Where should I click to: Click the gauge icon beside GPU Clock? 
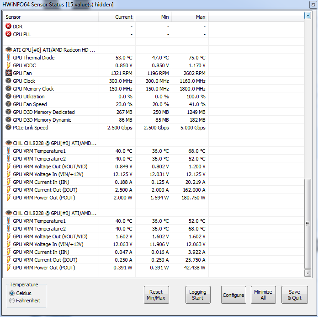click(x=8, y=81)
